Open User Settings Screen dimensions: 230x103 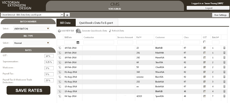tap(221, 15)
